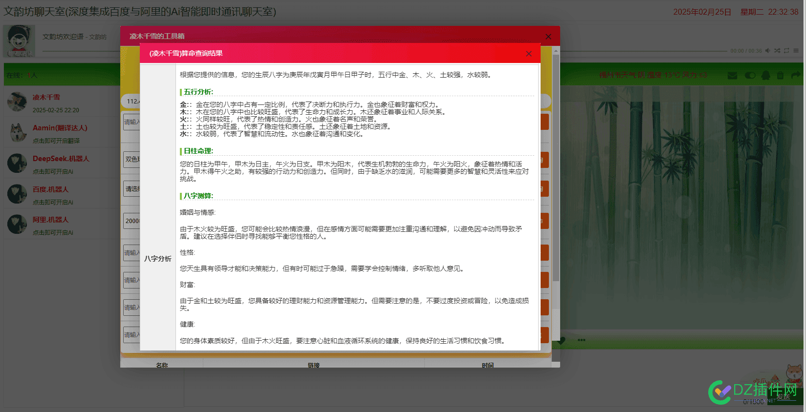Select user 凌木千雪 in the online list

pos(46,97)
